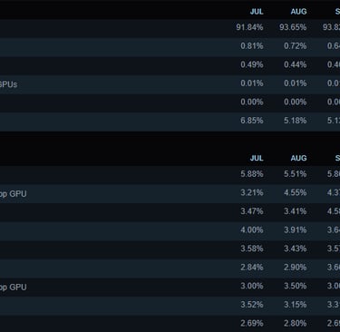The width and height of the screenshot is (340, 332).
Task: Click the 2.84% July cell
Action: point(252,268)
